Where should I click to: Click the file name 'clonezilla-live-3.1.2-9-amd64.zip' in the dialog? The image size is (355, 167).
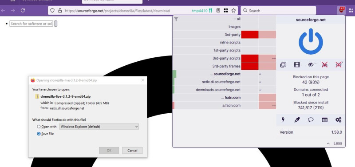[x=66, y=96]
